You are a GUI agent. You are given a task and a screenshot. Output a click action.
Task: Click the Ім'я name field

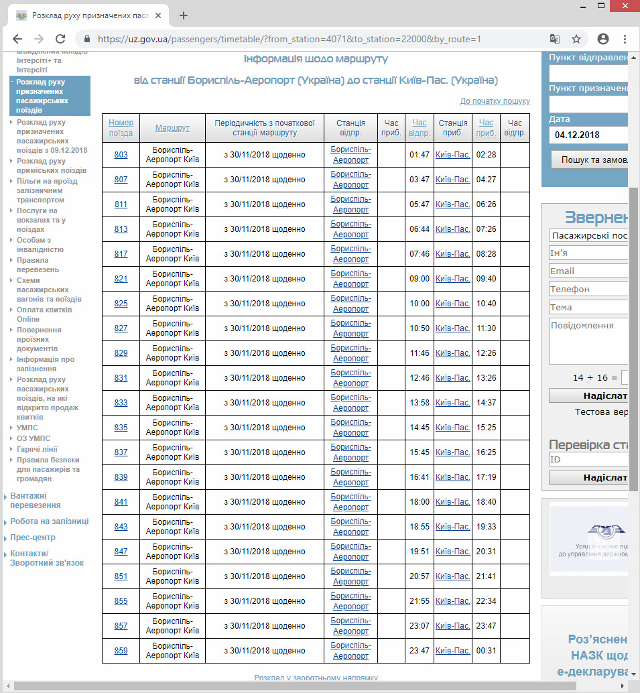(588, 253)
